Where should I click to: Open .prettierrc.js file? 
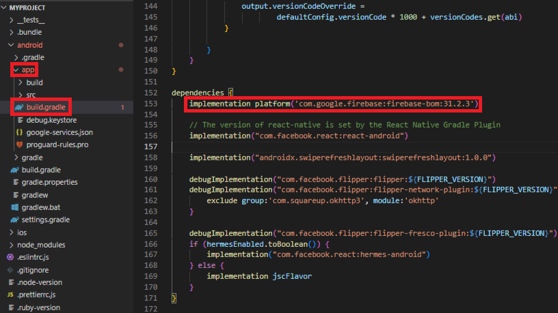tap(36, 295)
